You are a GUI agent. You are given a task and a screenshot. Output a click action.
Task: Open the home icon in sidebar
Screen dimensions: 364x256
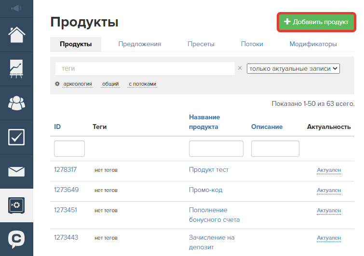pos(16,35)
